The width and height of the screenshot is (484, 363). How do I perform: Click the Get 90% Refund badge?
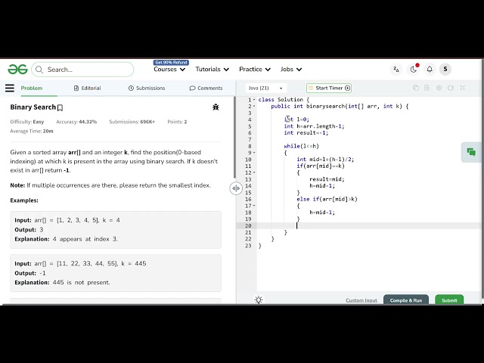(171, 62)
